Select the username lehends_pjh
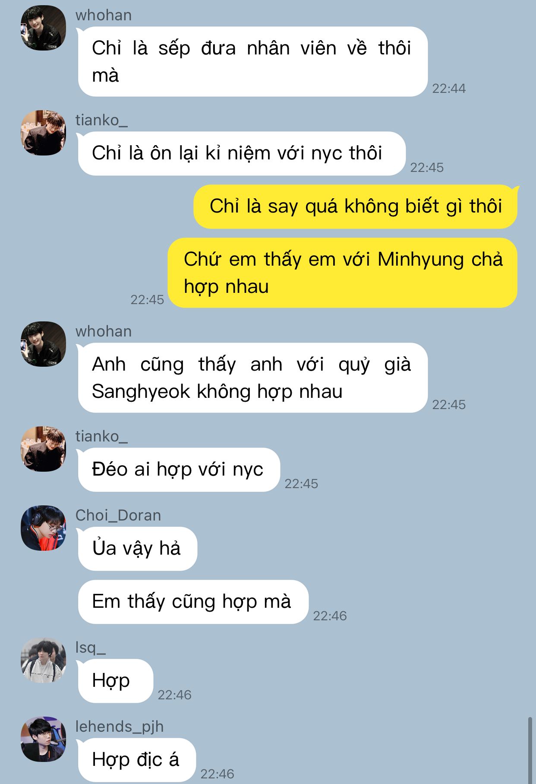The image size is (536, 784). [x=120, y=727]
